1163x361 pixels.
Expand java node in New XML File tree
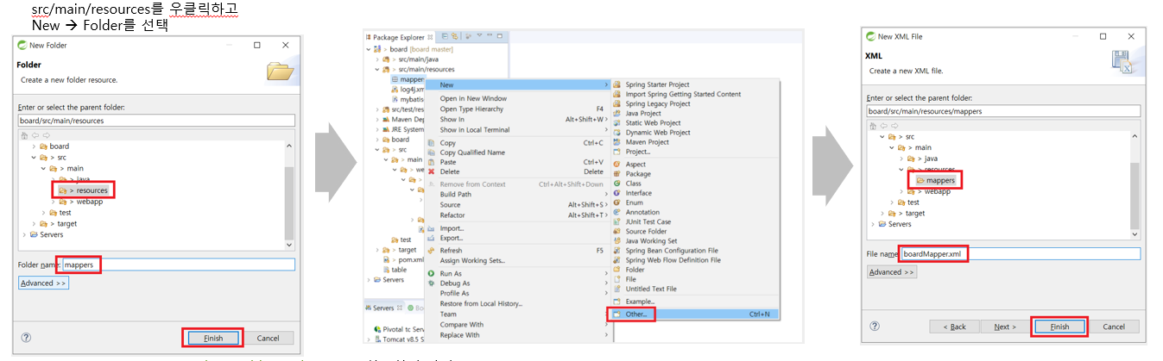pyautogui.click(x=901, y=159)
